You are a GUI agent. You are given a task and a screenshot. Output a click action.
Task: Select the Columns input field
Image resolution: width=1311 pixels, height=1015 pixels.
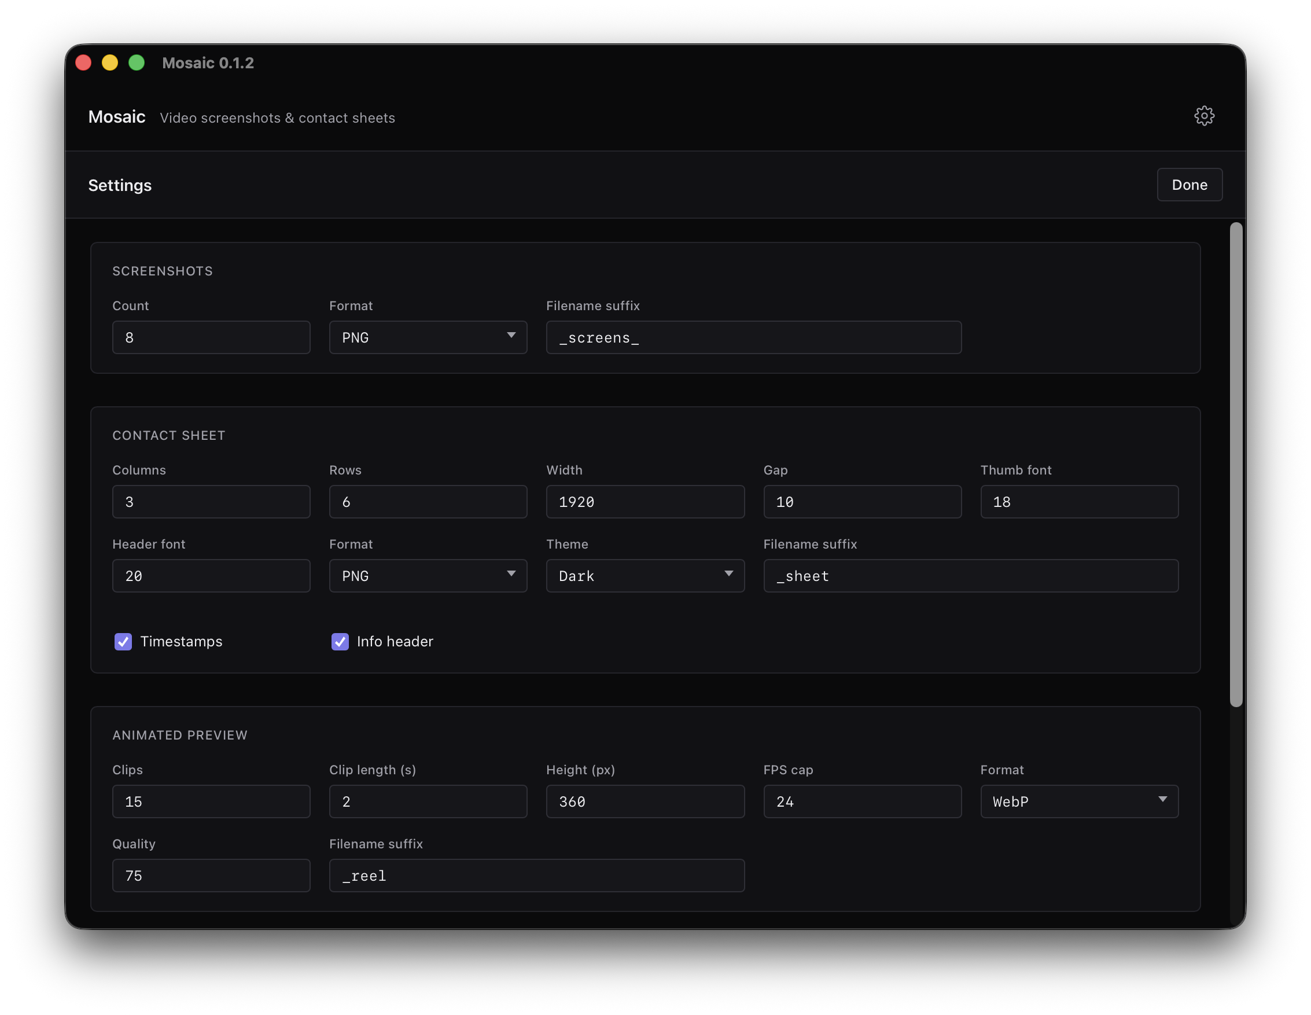point(211,502)
